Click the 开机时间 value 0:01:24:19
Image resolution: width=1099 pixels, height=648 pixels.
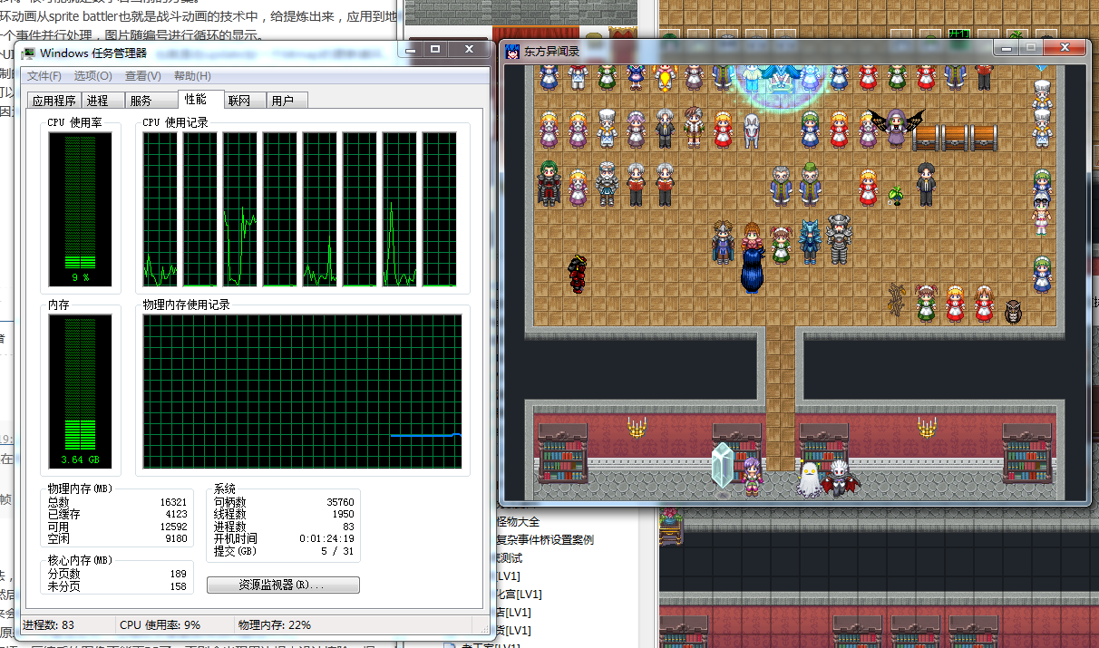coord(326,538)
